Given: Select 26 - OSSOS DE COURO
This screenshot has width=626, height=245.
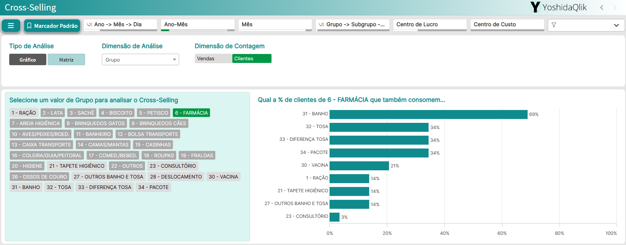Looking at the screenshot, I should [39, 177].
